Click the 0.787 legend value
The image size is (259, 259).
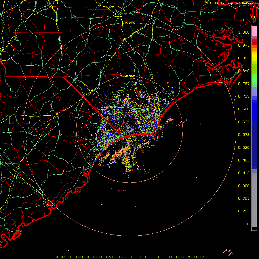244,83
